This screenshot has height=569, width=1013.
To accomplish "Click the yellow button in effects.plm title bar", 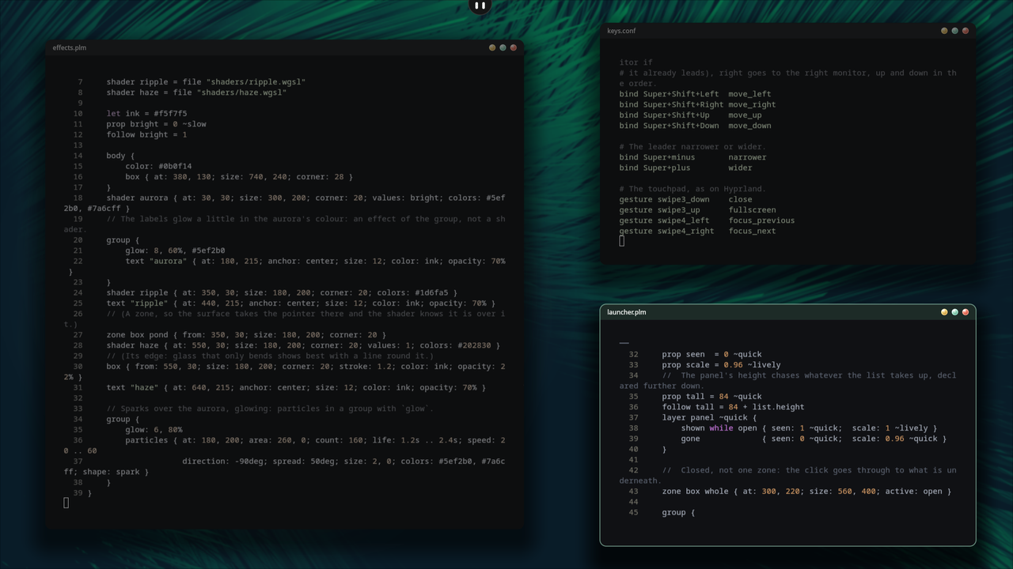I will point(492,47).
